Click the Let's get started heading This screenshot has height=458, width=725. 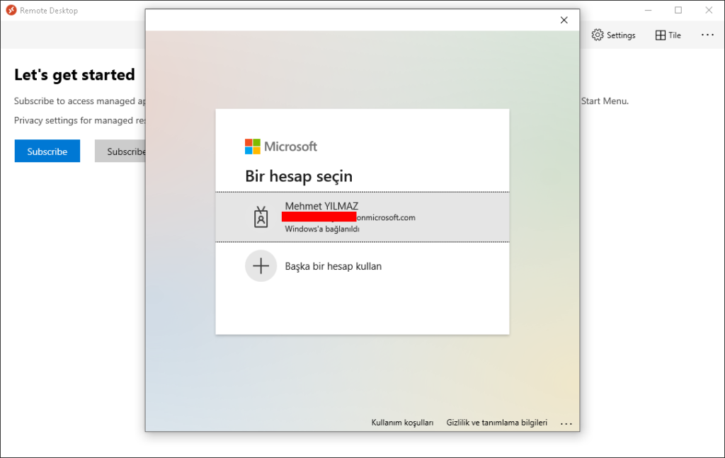pyautogui.click(x=74, y=75)
